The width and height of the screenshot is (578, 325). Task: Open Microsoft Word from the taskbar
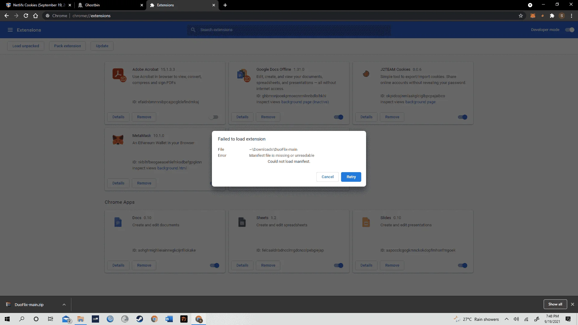[169, 319]
